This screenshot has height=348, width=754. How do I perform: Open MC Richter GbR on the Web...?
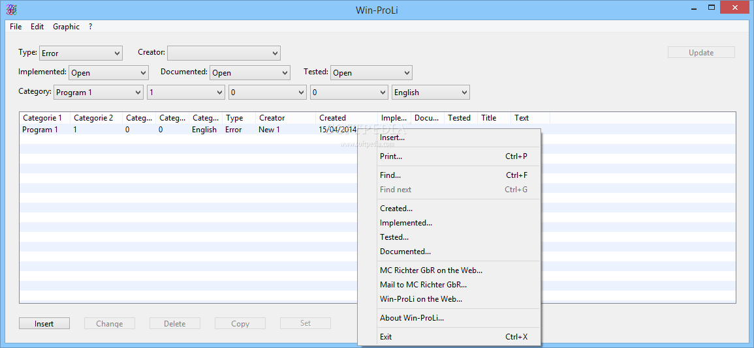point(449,270)
